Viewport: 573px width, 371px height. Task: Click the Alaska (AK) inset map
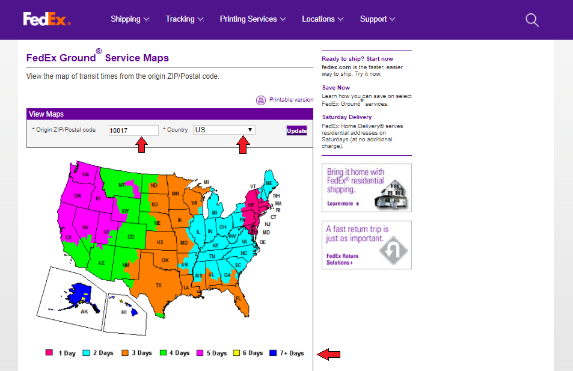click(x=72, y=299)
